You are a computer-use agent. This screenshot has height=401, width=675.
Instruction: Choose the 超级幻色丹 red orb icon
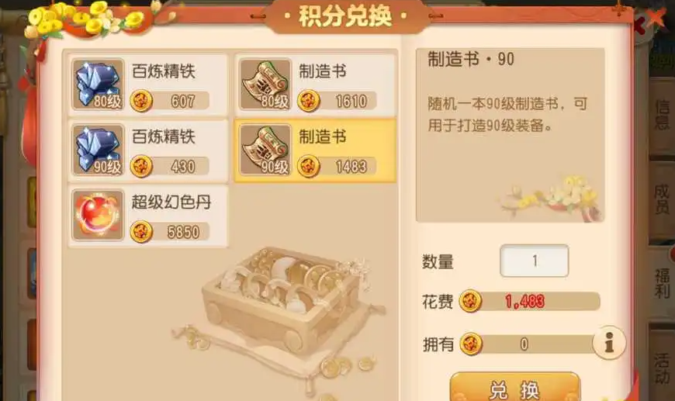(98, 215)
